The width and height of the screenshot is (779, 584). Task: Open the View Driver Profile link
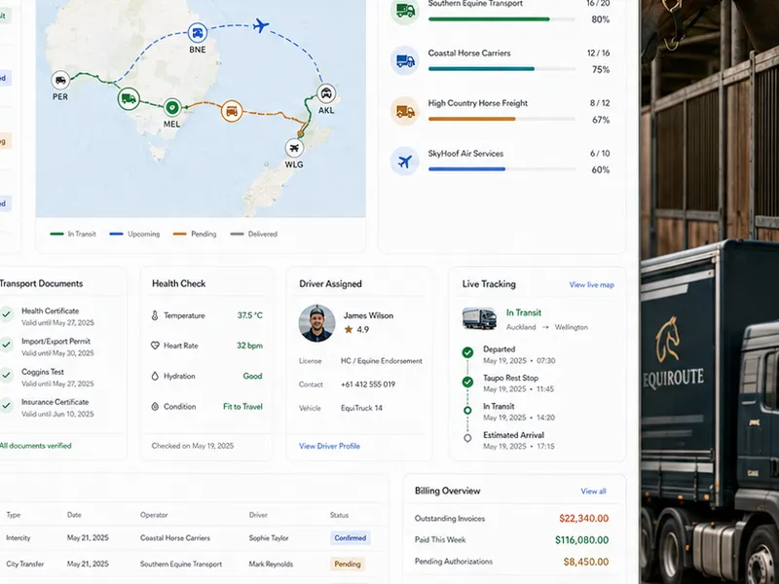coord(329,446)
